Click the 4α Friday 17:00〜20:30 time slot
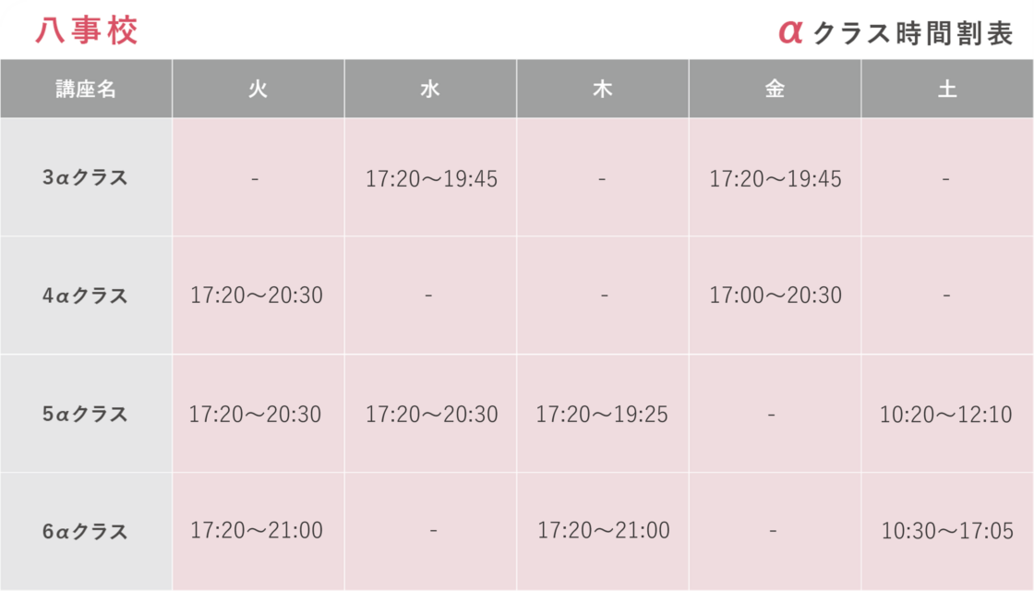 tap(775, 296)
